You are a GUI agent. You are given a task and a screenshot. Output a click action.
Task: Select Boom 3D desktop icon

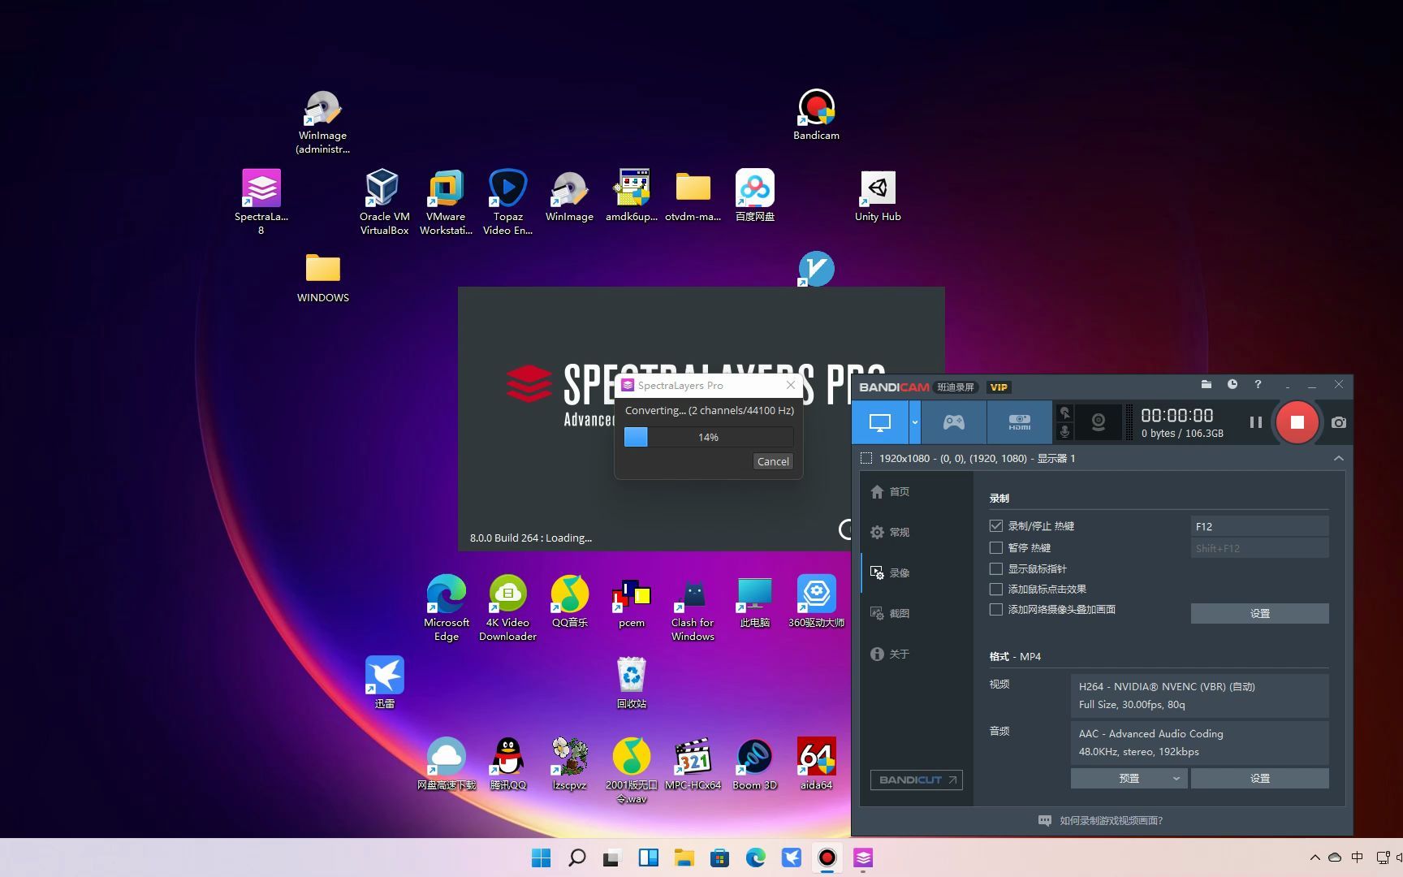(754, 764)
